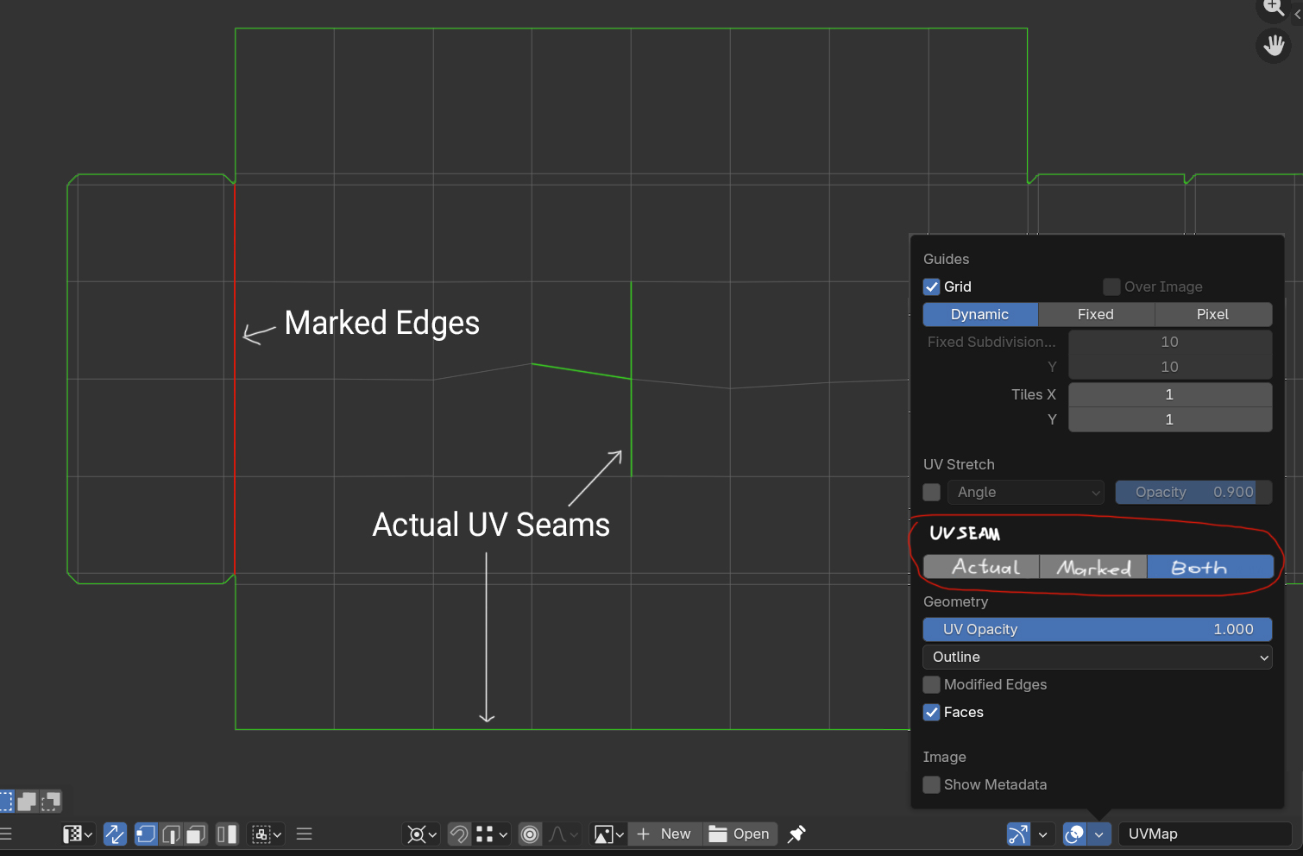1303x856 pixels.
Task: Open the pivot point dropdown
Action: 422,834
